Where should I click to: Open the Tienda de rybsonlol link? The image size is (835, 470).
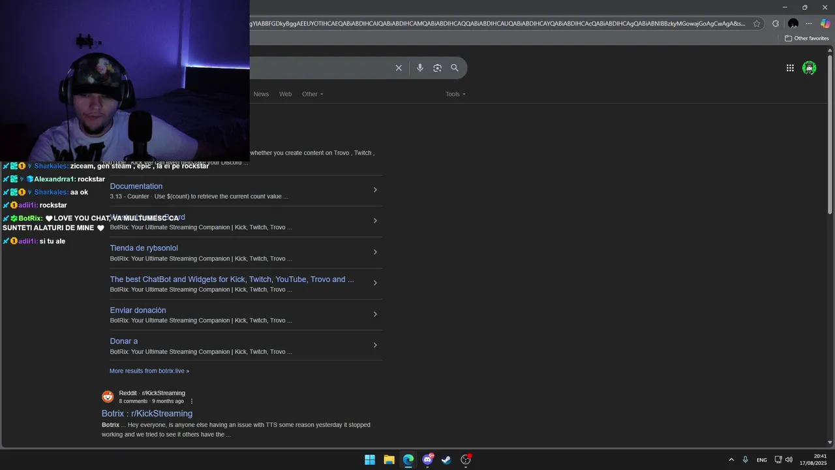click(x=144, y=248)
